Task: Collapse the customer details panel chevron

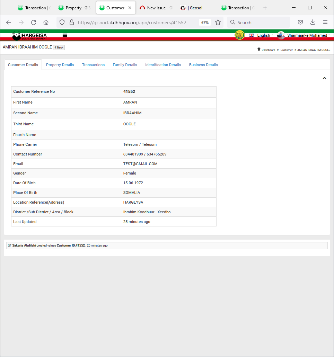Action: pos(324,78)
